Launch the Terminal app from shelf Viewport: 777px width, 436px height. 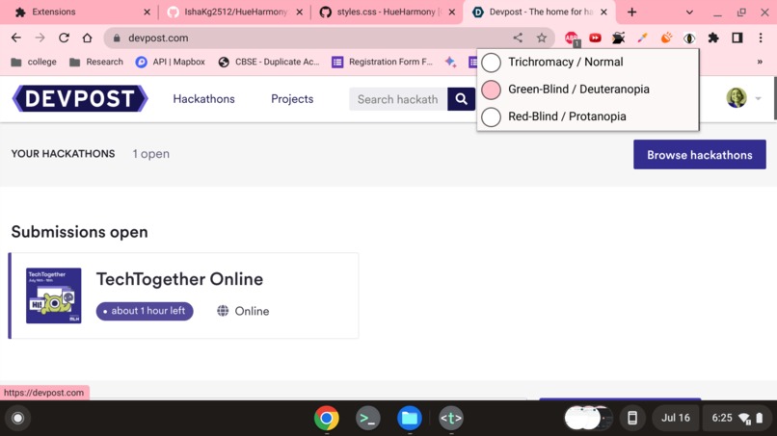coord(367,418)
